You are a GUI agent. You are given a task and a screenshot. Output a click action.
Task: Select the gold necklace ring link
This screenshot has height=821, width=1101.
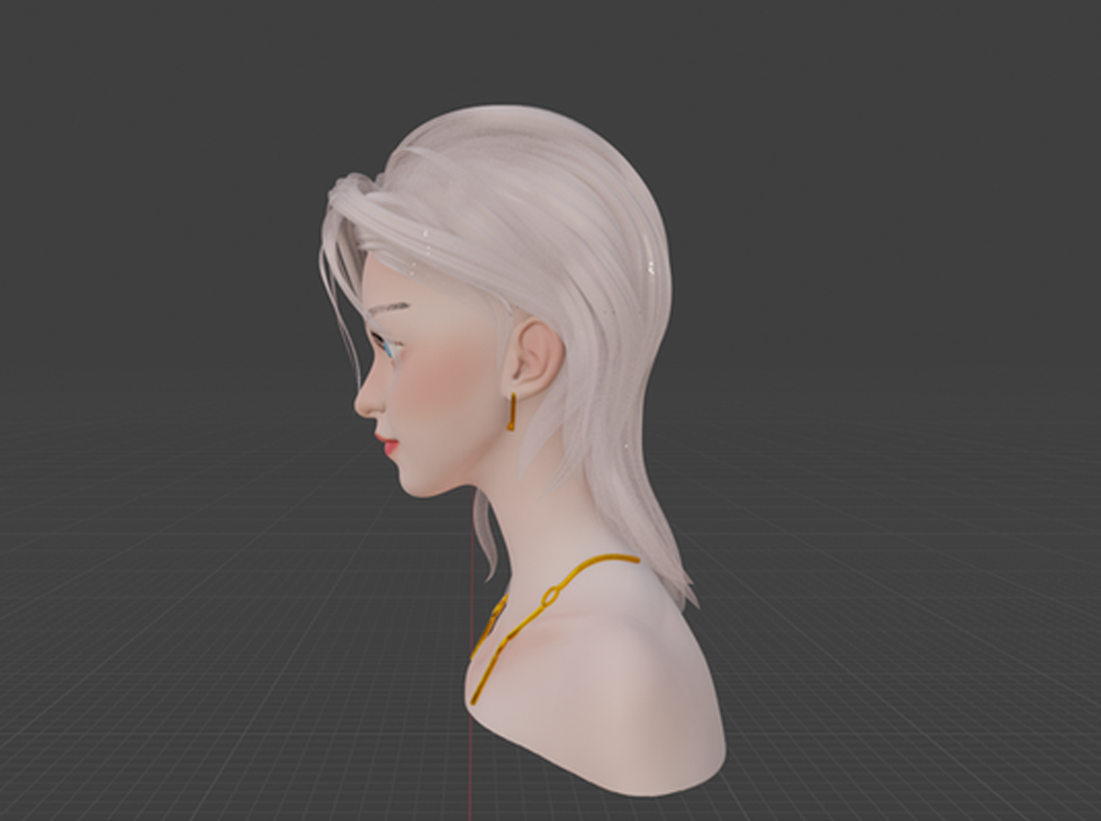[x=551, y=596]
